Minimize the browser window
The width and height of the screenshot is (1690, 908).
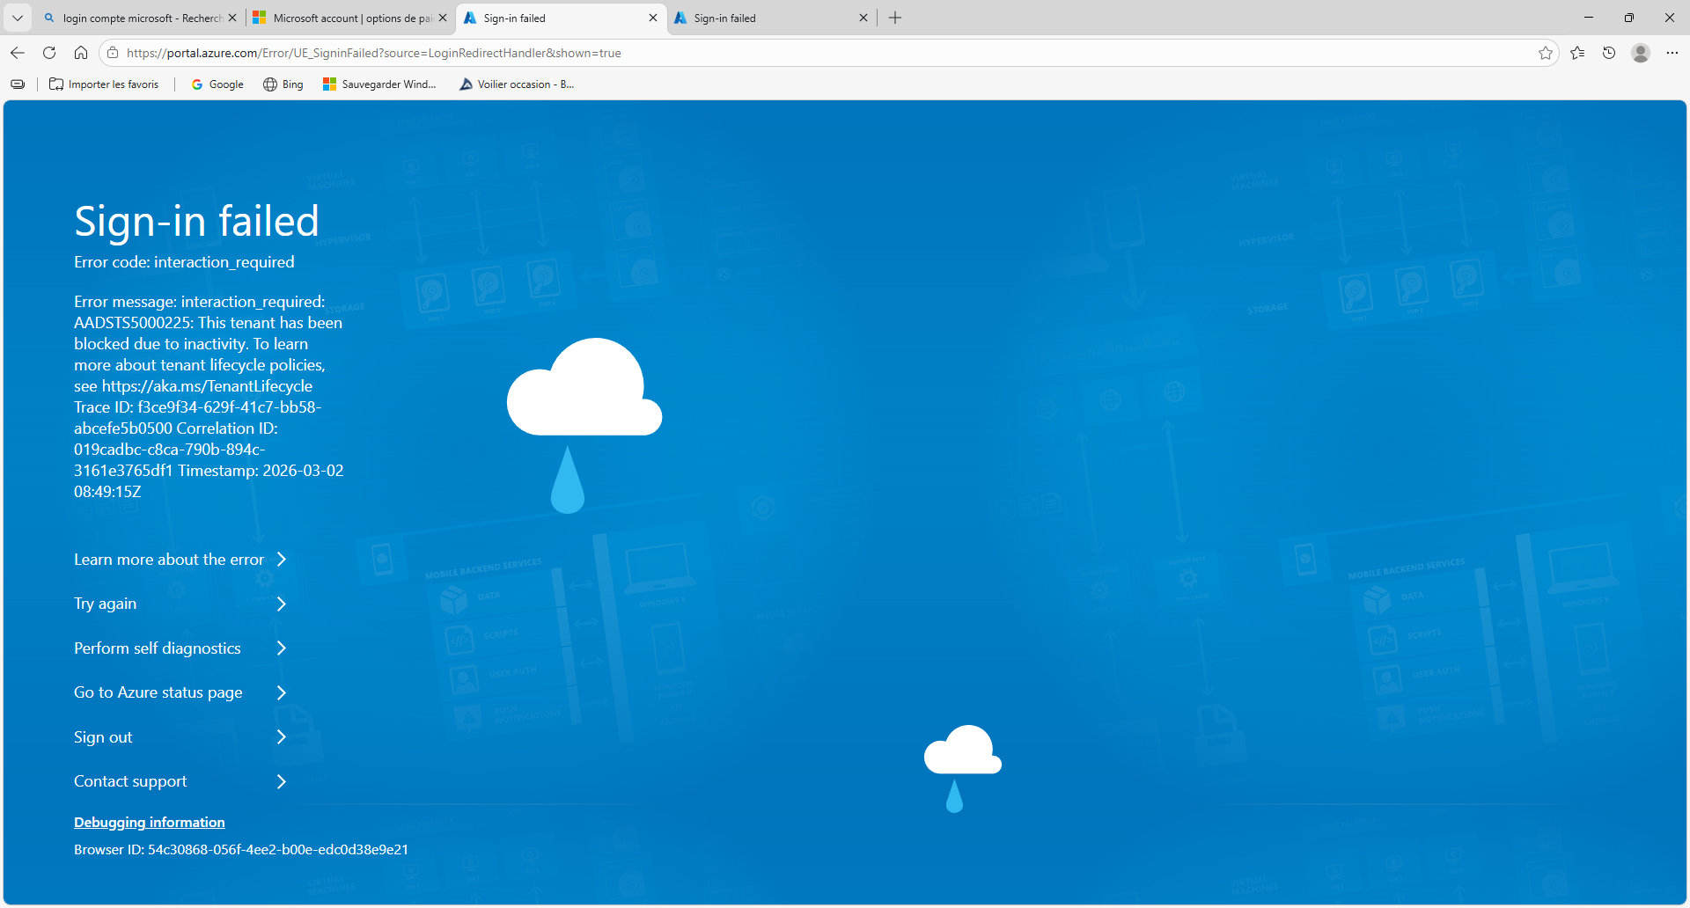[1589, 18]
